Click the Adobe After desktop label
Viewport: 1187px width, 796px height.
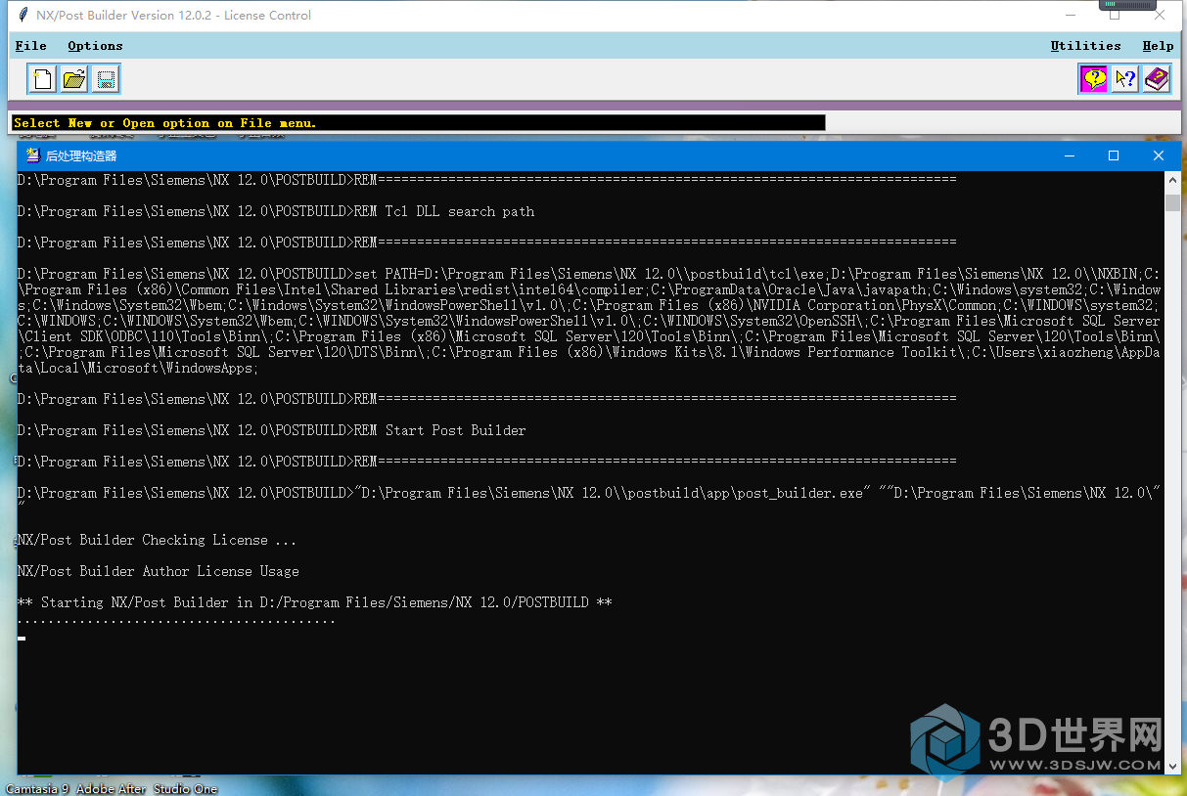pyautogui.click(x=112, y=788)
